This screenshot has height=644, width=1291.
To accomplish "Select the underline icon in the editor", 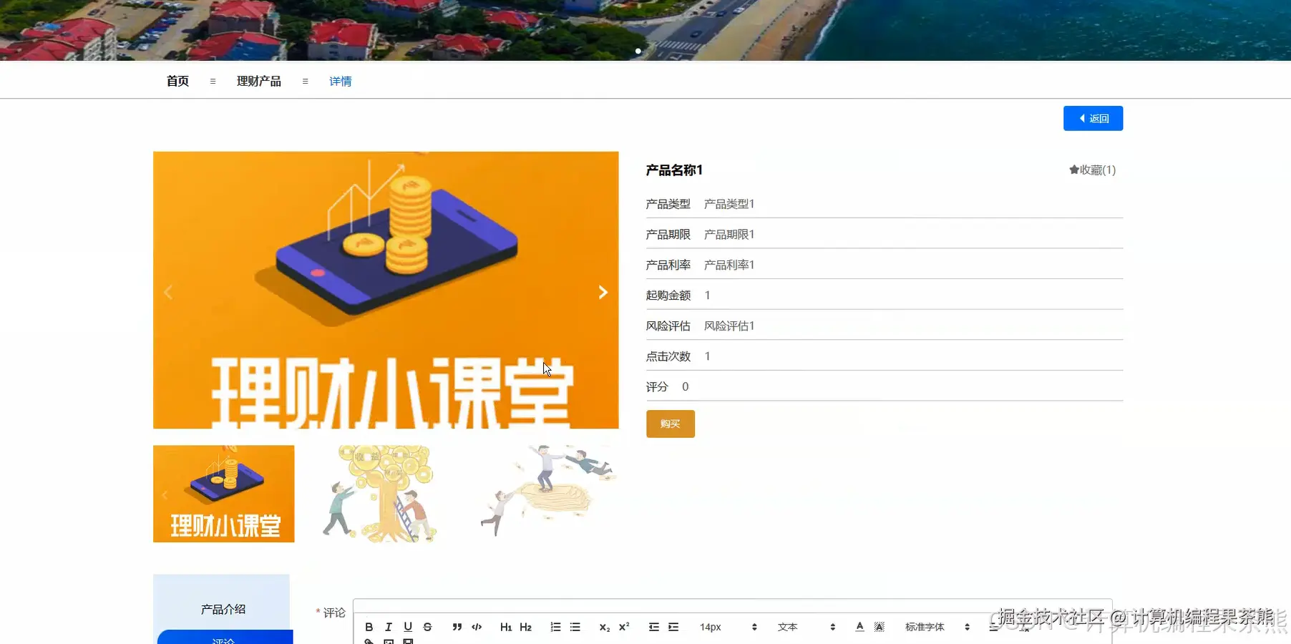I will [x=408, y=627].
